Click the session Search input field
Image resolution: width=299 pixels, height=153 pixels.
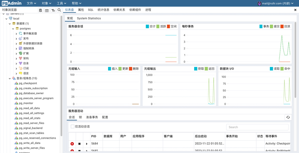coord(257,127)
